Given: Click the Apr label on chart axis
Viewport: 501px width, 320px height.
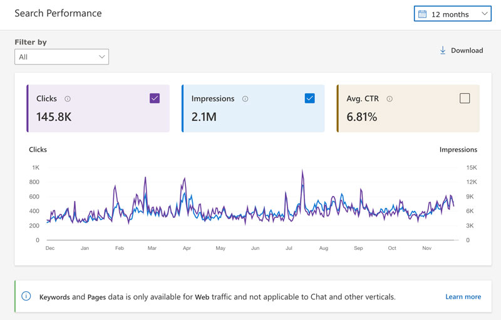Looking at the screenshot, I should [187, 249].
